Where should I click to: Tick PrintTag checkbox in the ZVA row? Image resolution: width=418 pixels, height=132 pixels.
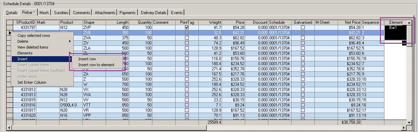point(187,38)
